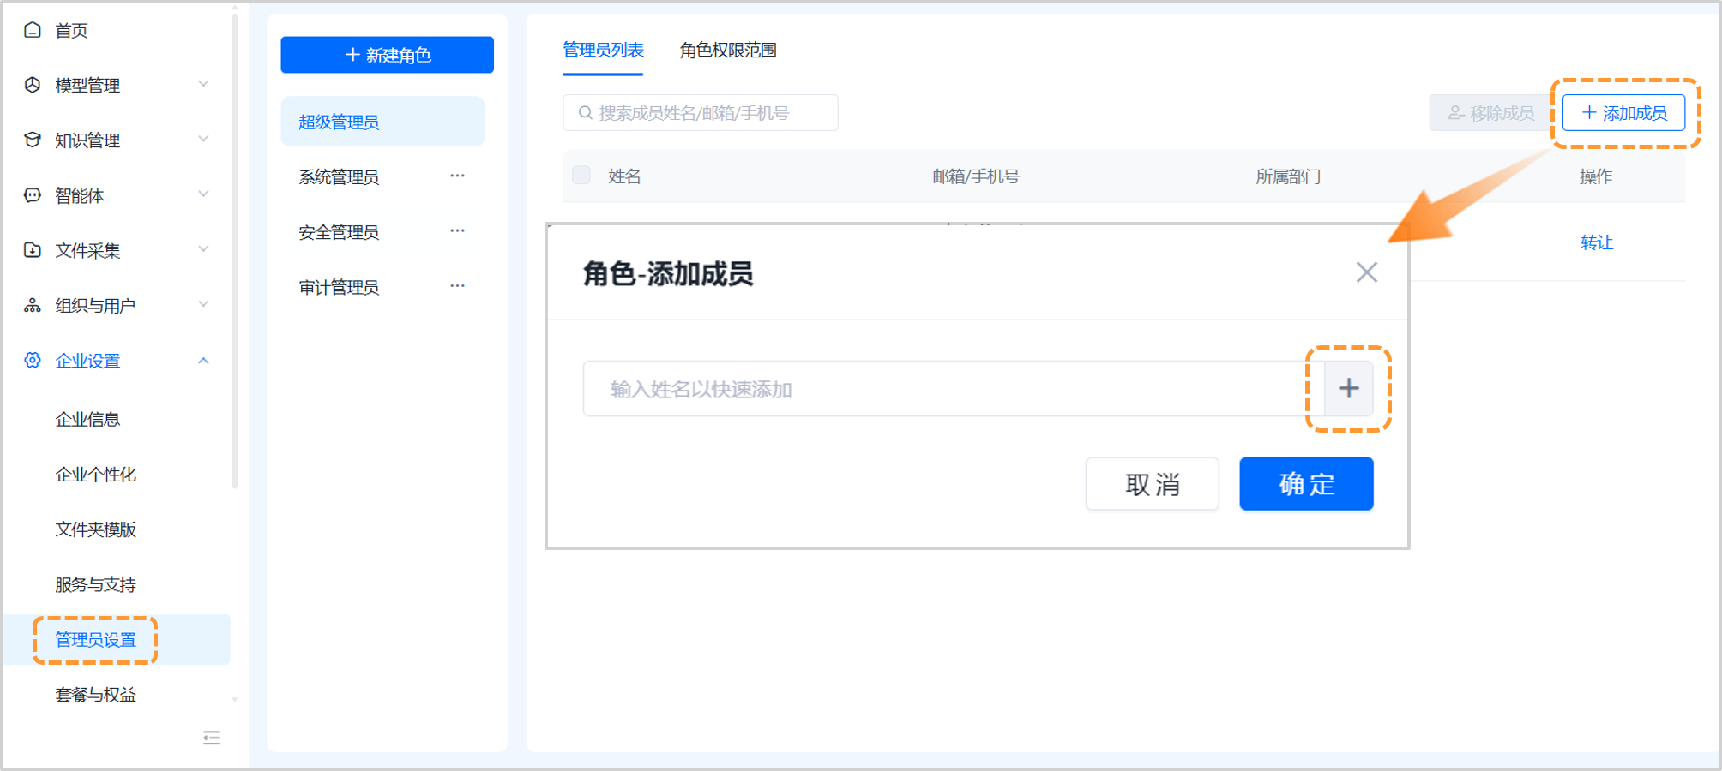
Task: Select the 智能体 agent icon
Action: [x=32, y=194]
